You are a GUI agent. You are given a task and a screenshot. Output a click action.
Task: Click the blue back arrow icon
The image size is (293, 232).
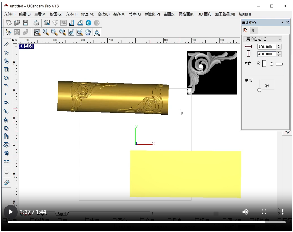point(89,23)
